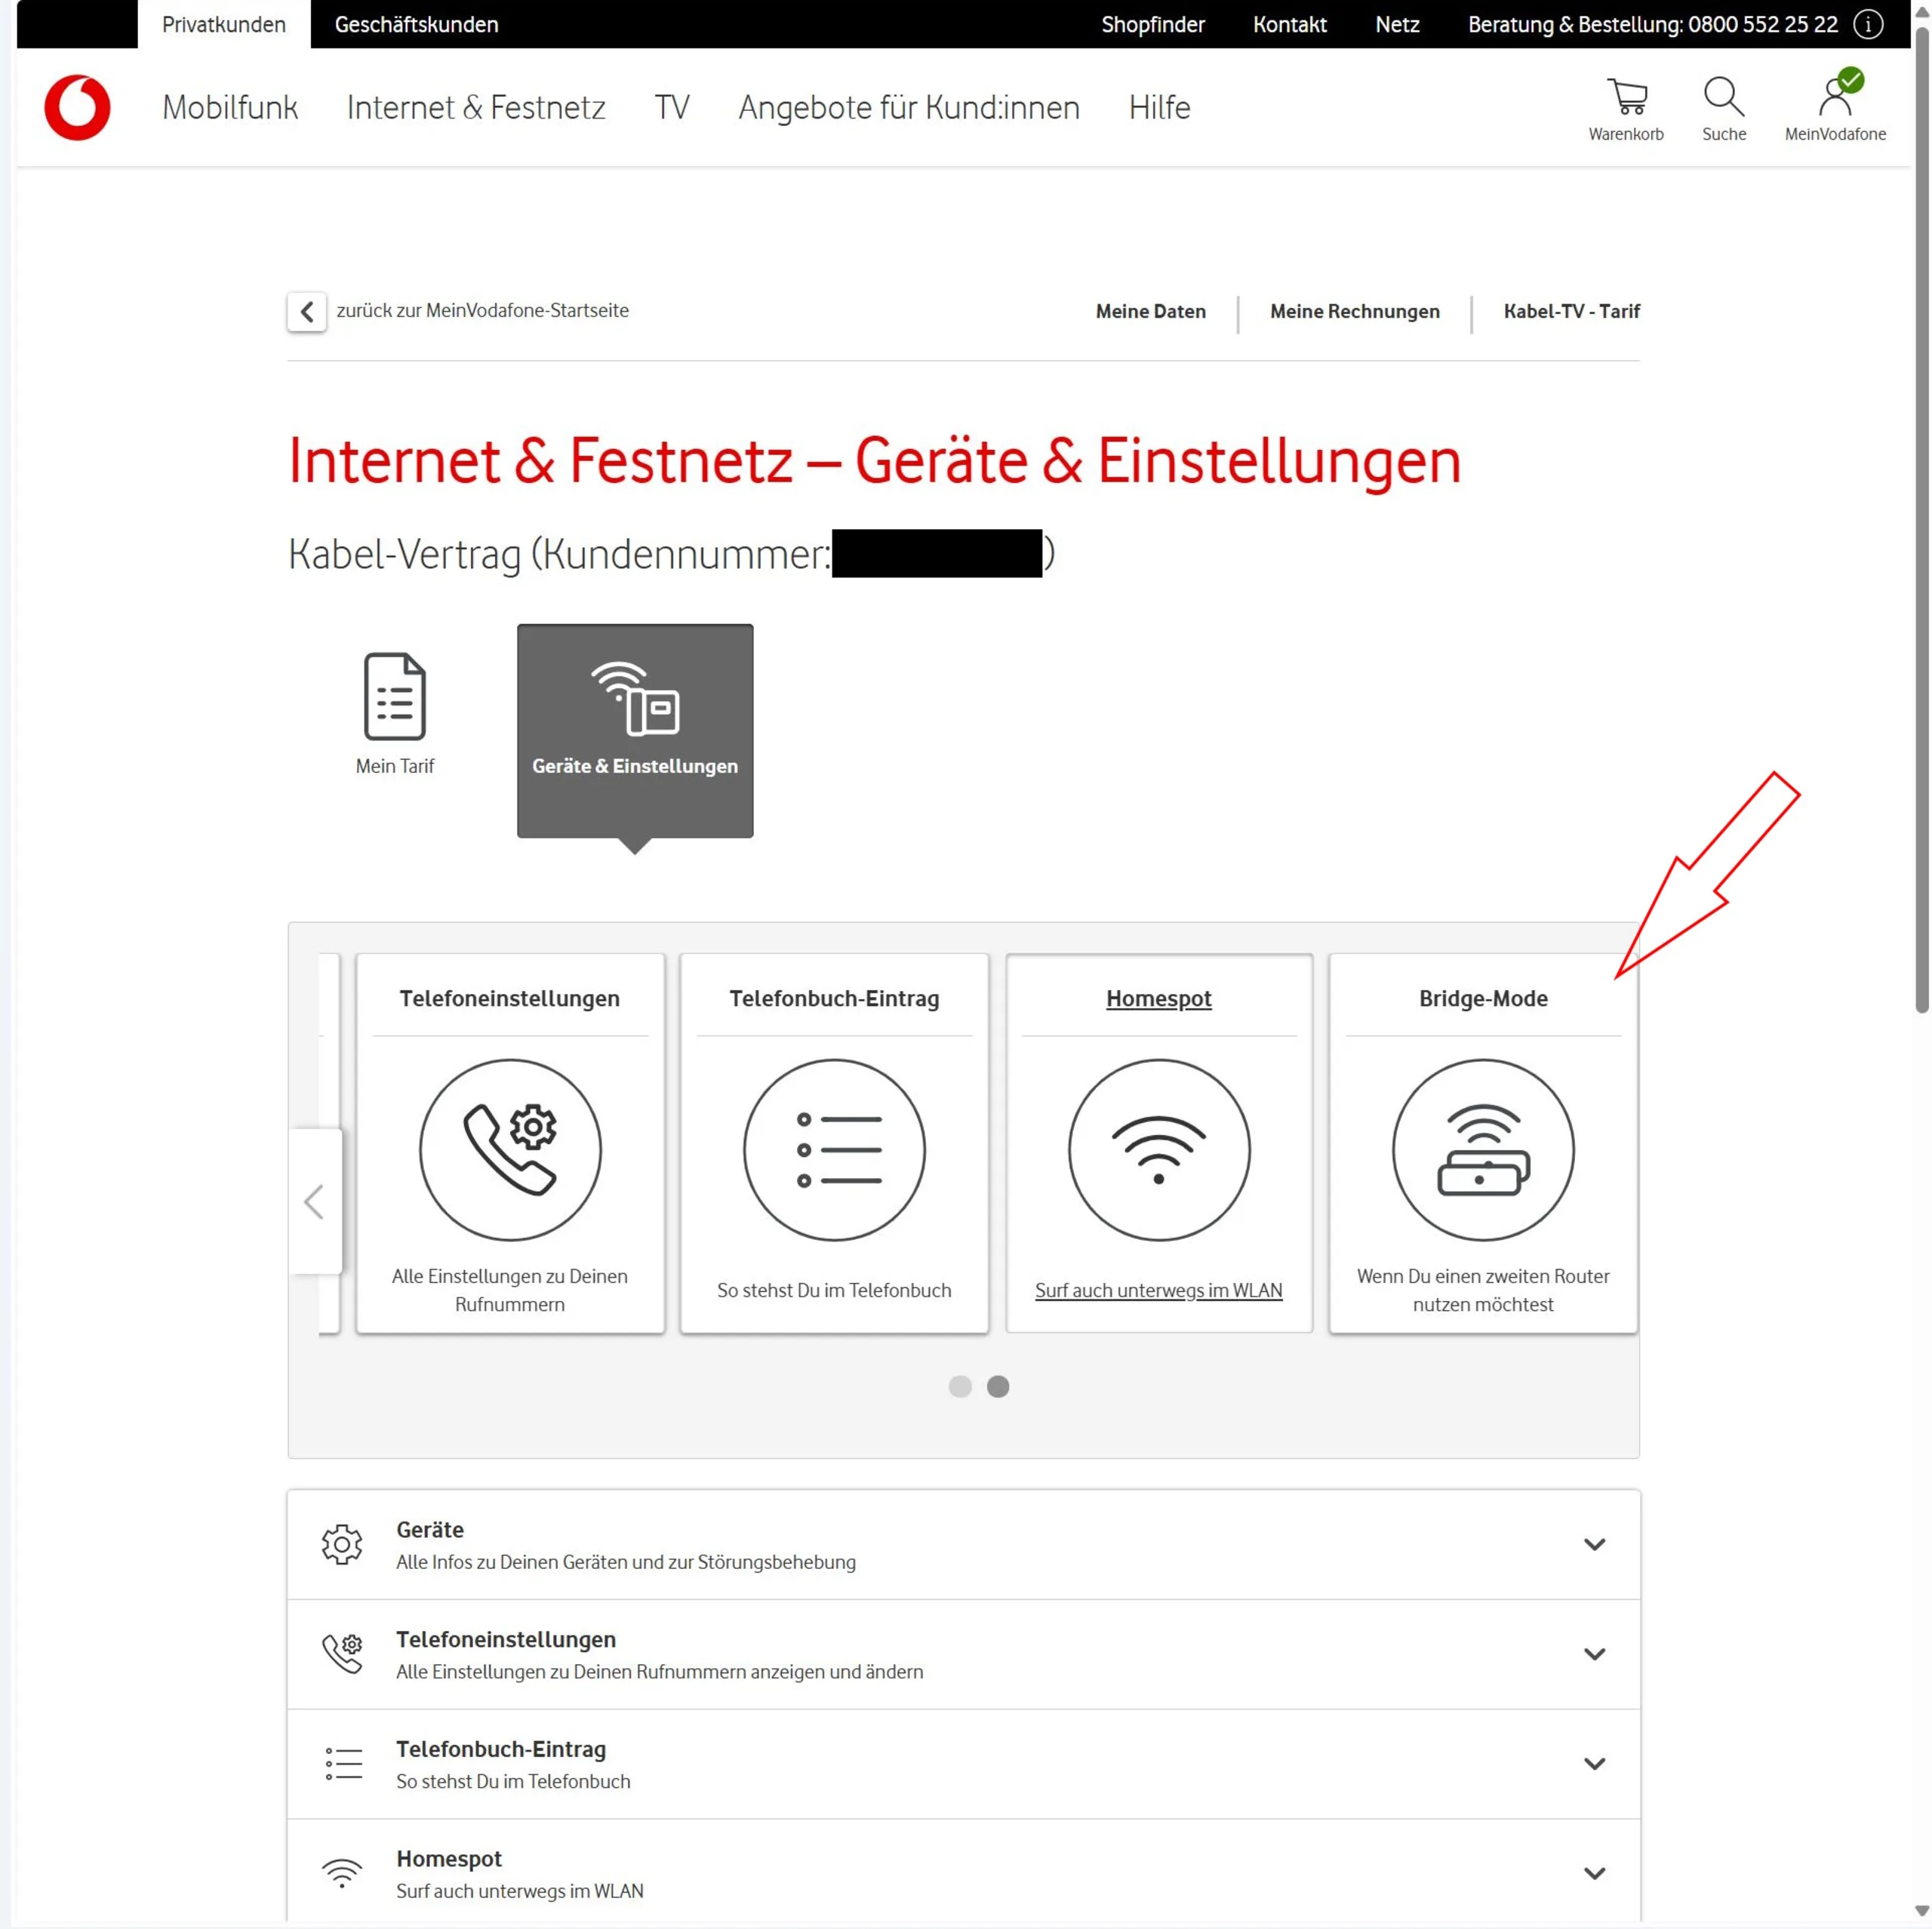Click the Vodafone logo icon
Screen dimensions: 1932x1929
pos(77,107)
